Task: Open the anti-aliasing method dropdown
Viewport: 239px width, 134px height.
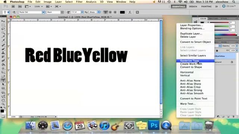Action: pyautogui.click(x=99, y=12)
